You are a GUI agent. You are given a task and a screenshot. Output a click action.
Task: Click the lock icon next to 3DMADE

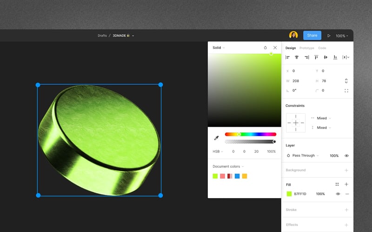click(128, 36)
